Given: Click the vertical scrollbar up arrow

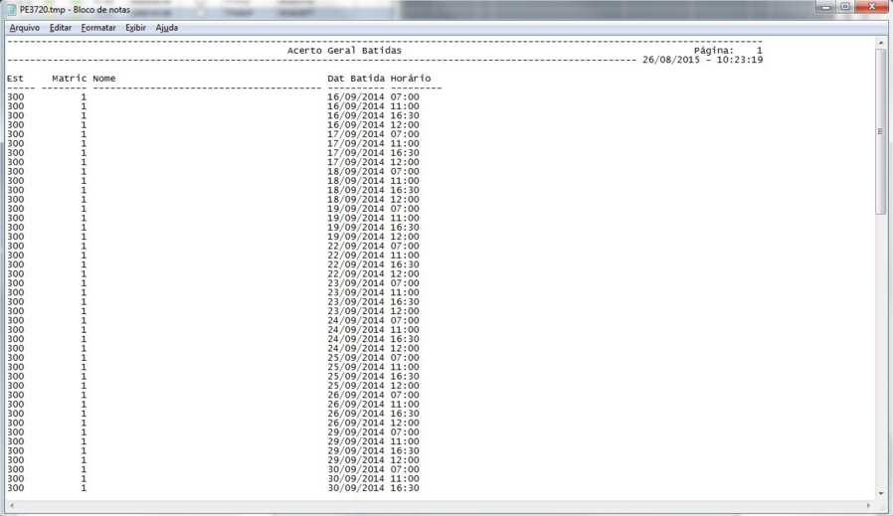Looking at the screenshot, I should pyautogui.click(x=880, y=44).
